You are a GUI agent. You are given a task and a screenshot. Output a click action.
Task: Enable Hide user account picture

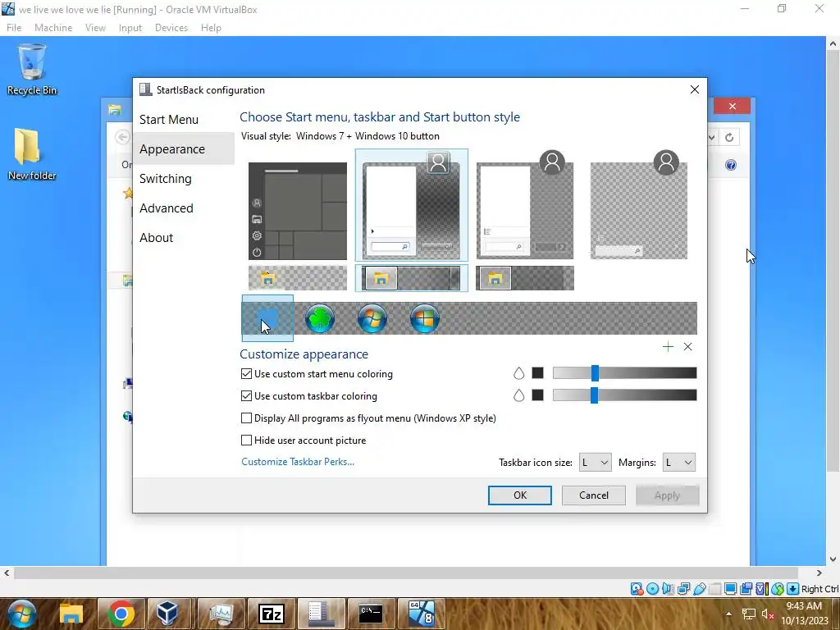tap(246, 441)
